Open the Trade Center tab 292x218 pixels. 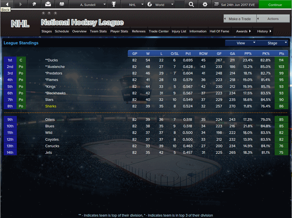click(x=159, y=31)
